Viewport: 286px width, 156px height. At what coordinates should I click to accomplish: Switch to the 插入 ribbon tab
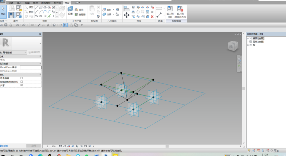[x=19, y=3]
